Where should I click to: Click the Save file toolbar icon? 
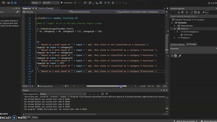[x=12, y=3]
